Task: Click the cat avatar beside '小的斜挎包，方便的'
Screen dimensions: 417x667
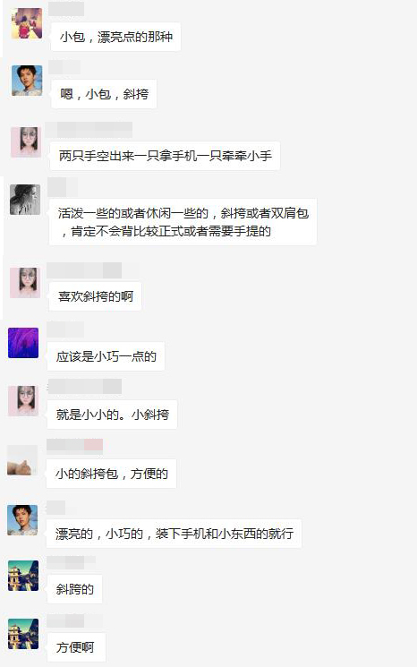Action: pyautogui.click(x=22, y=460)
